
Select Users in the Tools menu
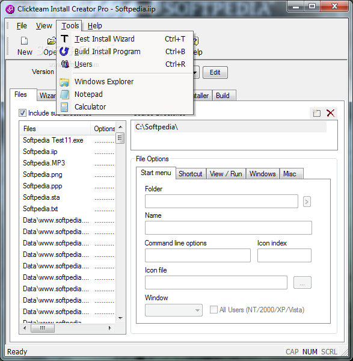[125, 64]
